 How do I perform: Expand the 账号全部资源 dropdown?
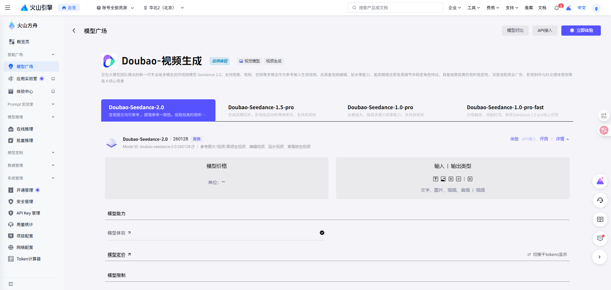[x=115, y=8]
